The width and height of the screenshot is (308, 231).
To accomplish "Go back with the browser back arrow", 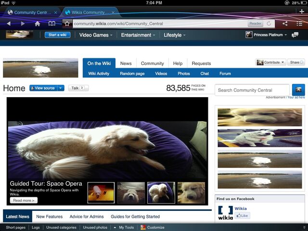I will (x=9, y=24).
